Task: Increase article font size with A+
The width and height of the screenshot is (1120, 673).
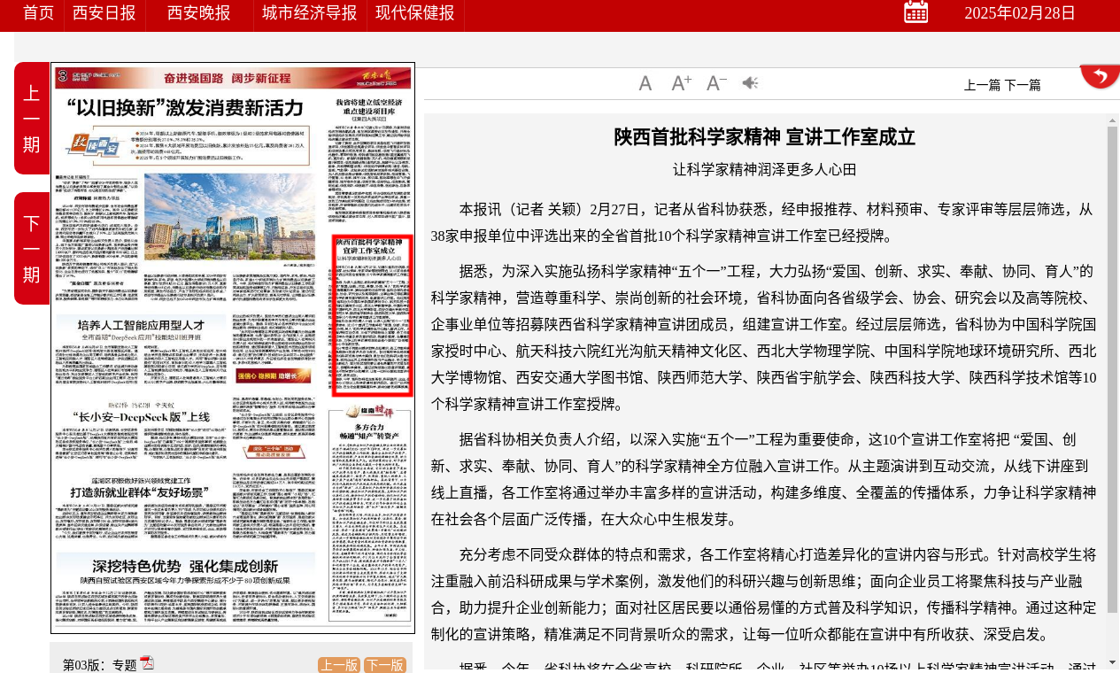Action: [681, 83]
